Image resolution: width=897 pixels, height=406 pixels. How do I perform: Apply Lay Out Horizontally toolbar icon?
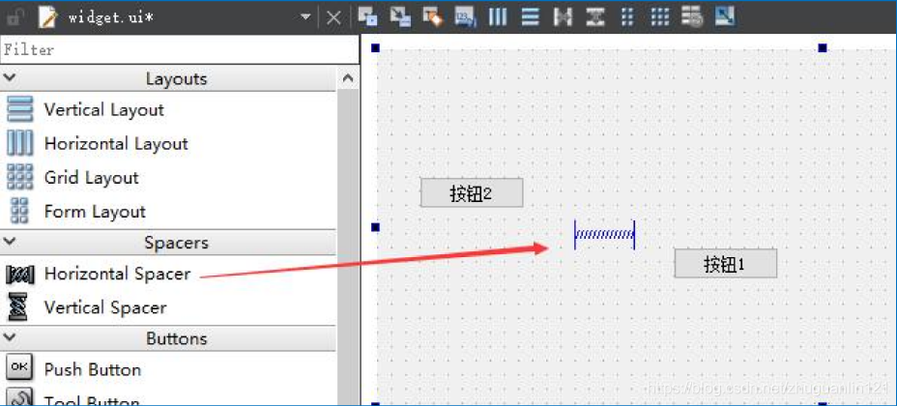498,17
